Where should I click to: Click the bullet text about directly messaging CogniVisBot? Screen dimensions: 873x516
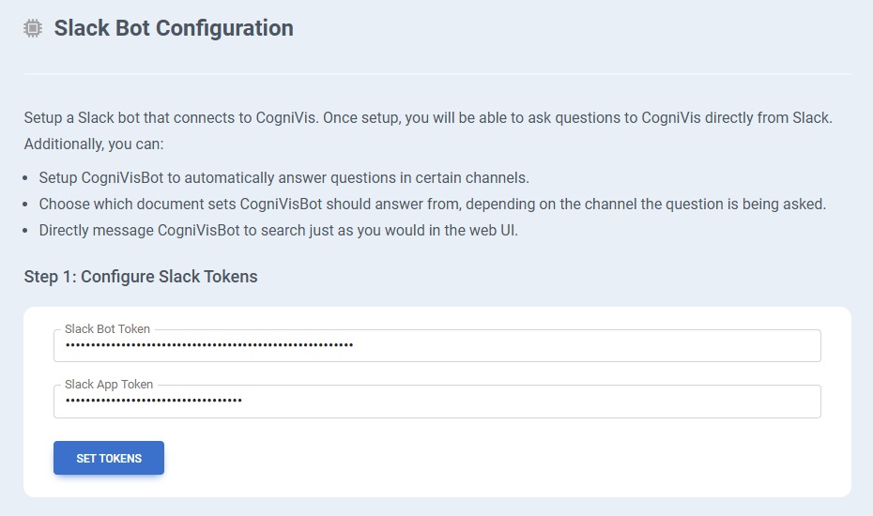click(x=278, y=230)
